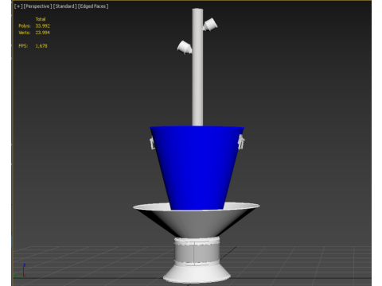Viewport: 382px width, 286px height.
Task: Select the tall gray pole
Action: (197, 67)
